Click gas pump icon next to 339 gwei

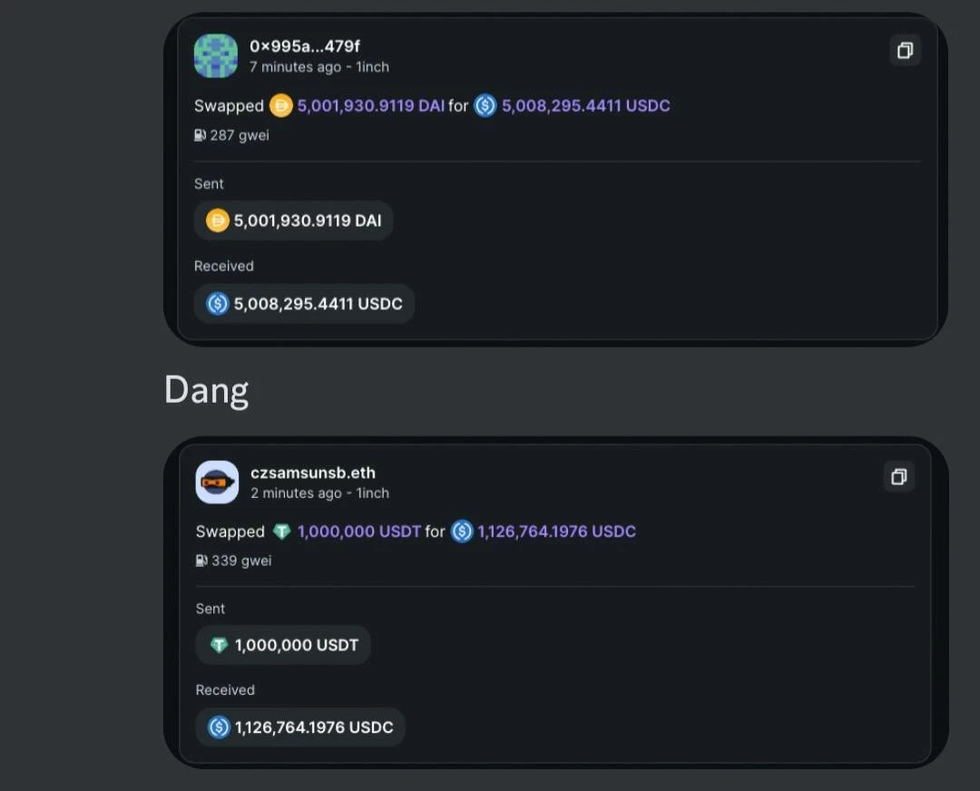[x=201, y=561]
